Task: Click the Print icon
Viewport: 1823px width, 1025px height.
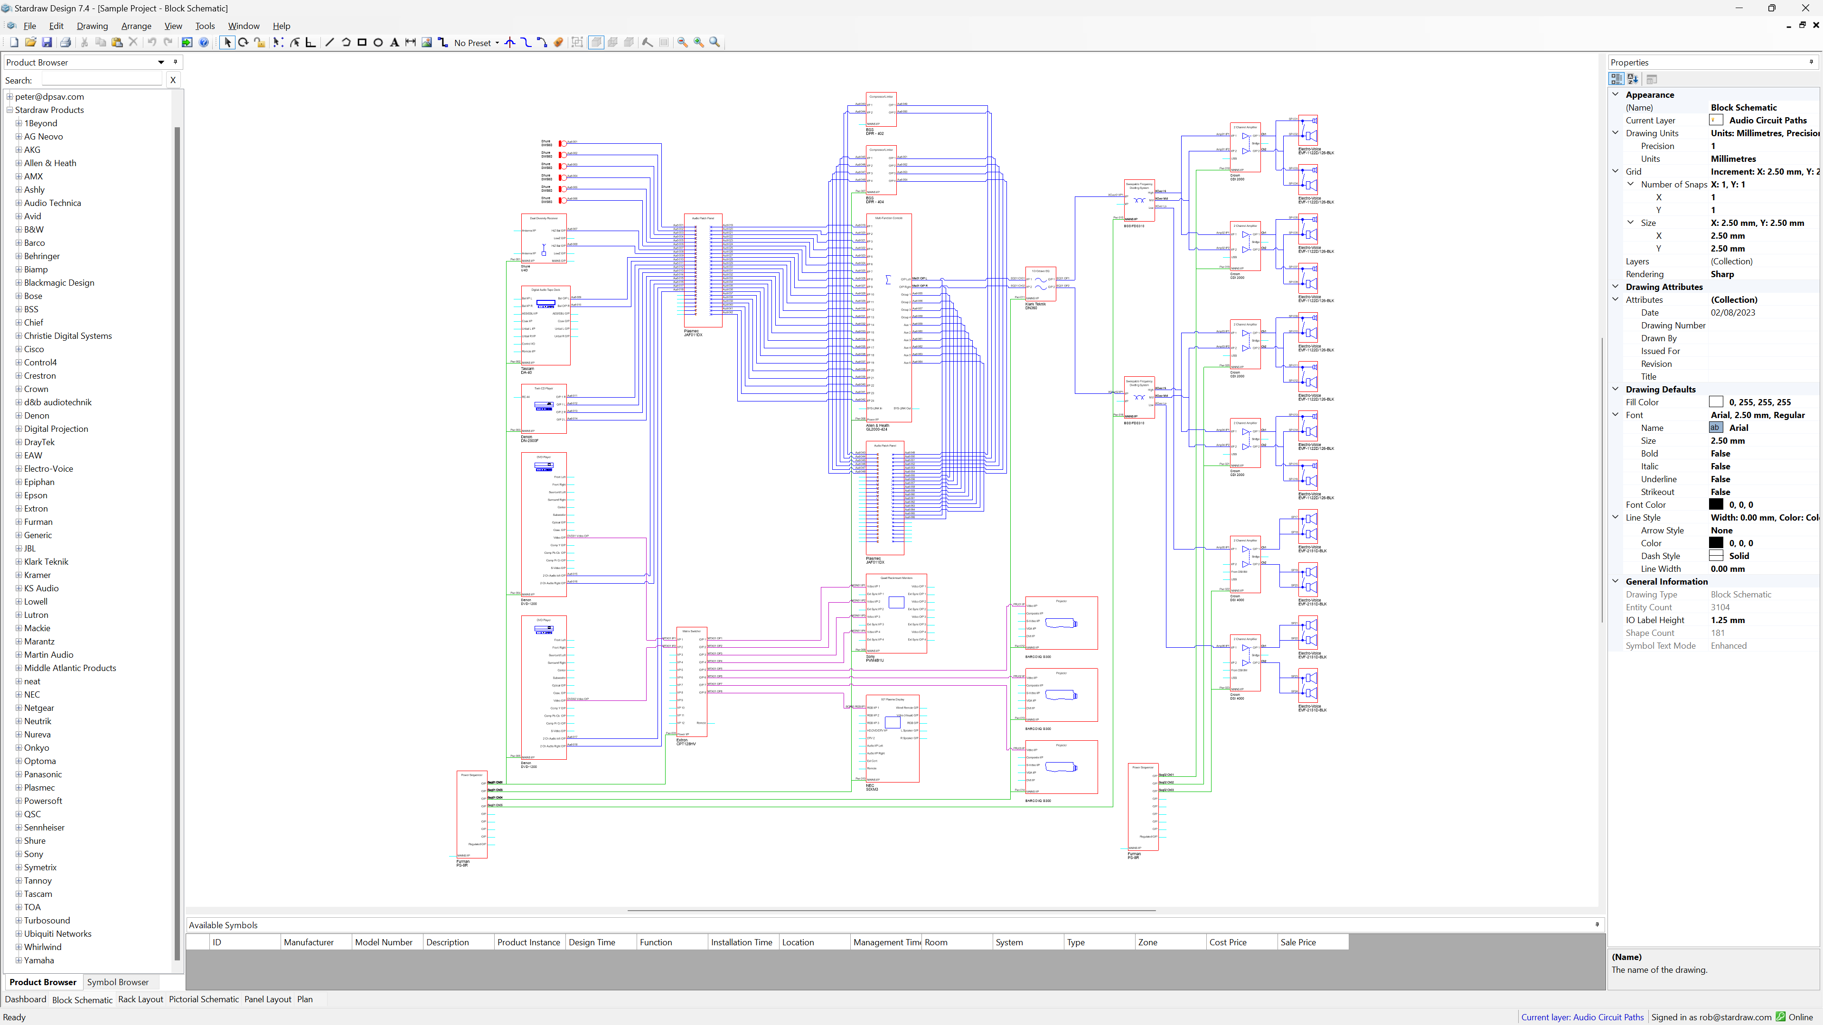Action: click(66, 42)
